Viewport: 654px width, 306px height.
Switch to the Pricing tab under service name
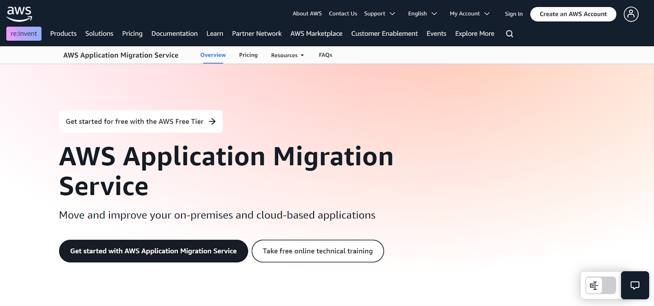point(249,55)
